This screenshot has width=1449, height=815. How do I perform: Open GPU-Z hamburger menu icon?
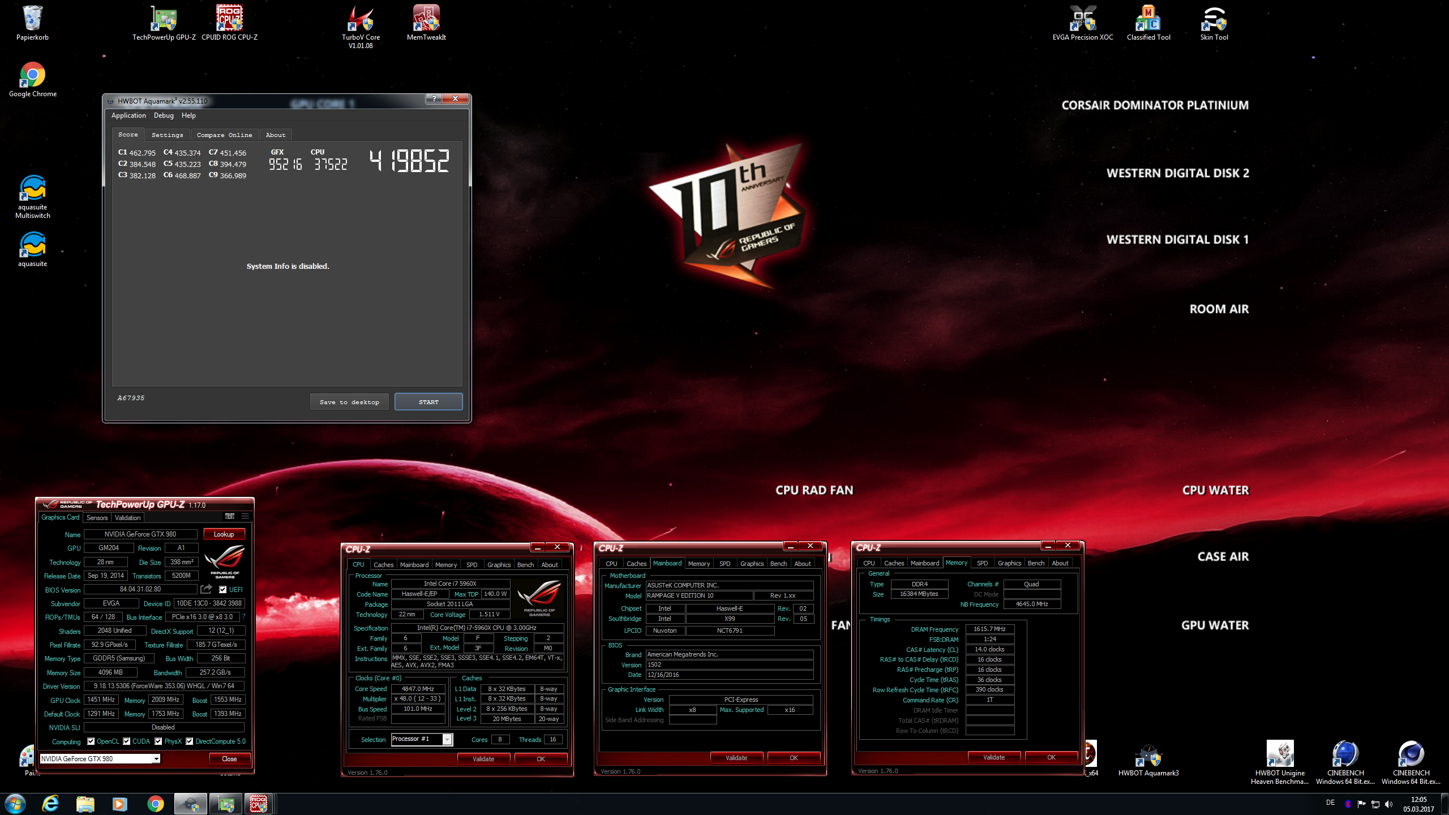(245, 516)
